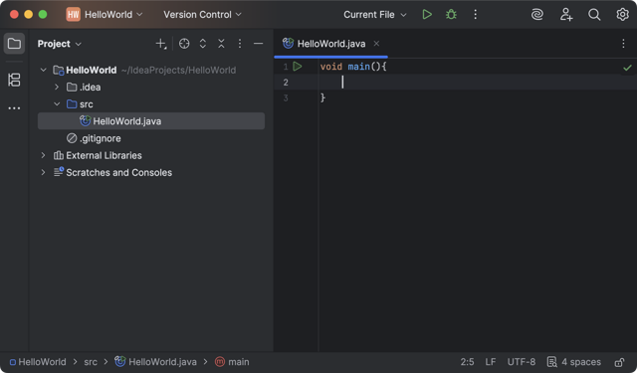Collapse the HelloWorld root project node
This screenshot has height=373, width=637.
point(44,70)
